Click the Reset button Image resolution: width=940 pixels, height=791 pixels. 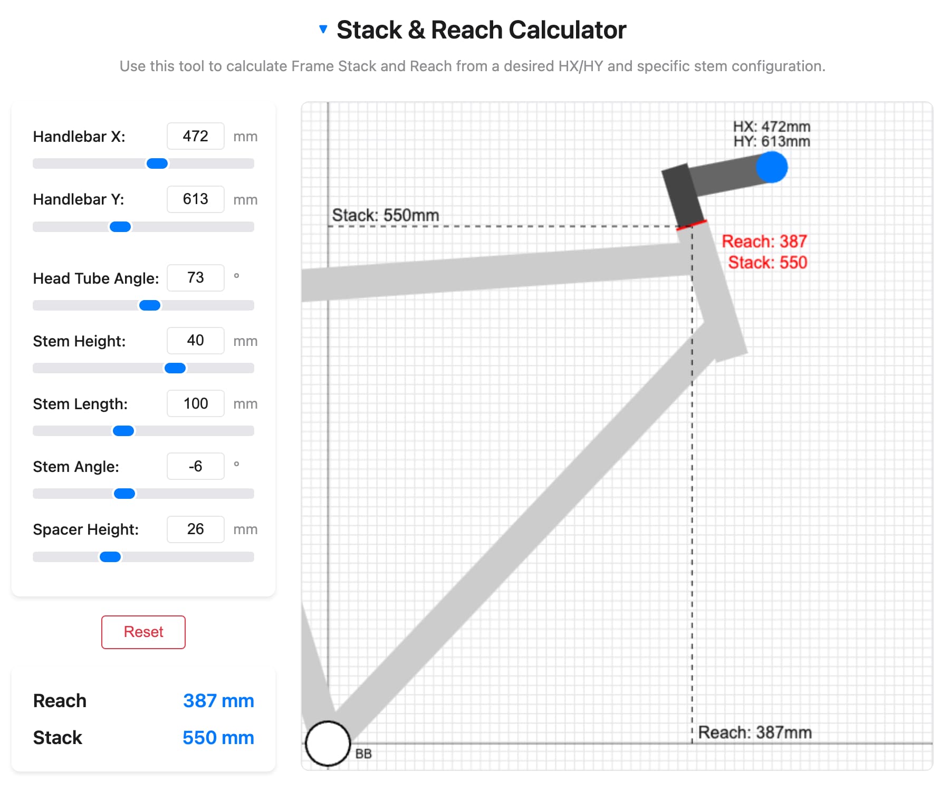pos(143,632)
